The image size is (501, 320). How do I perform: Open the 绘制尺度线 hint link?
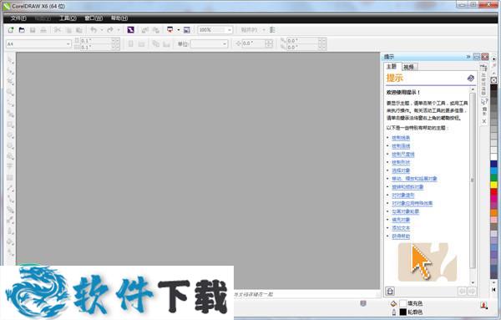point(403,154)
